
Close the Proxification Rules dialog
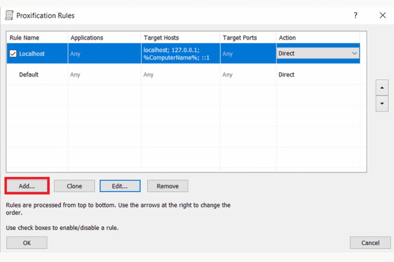tap(383, 15)
